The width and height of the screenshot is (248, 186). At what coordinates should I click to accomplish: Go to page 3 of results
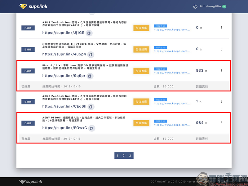(x=130, y=156)
